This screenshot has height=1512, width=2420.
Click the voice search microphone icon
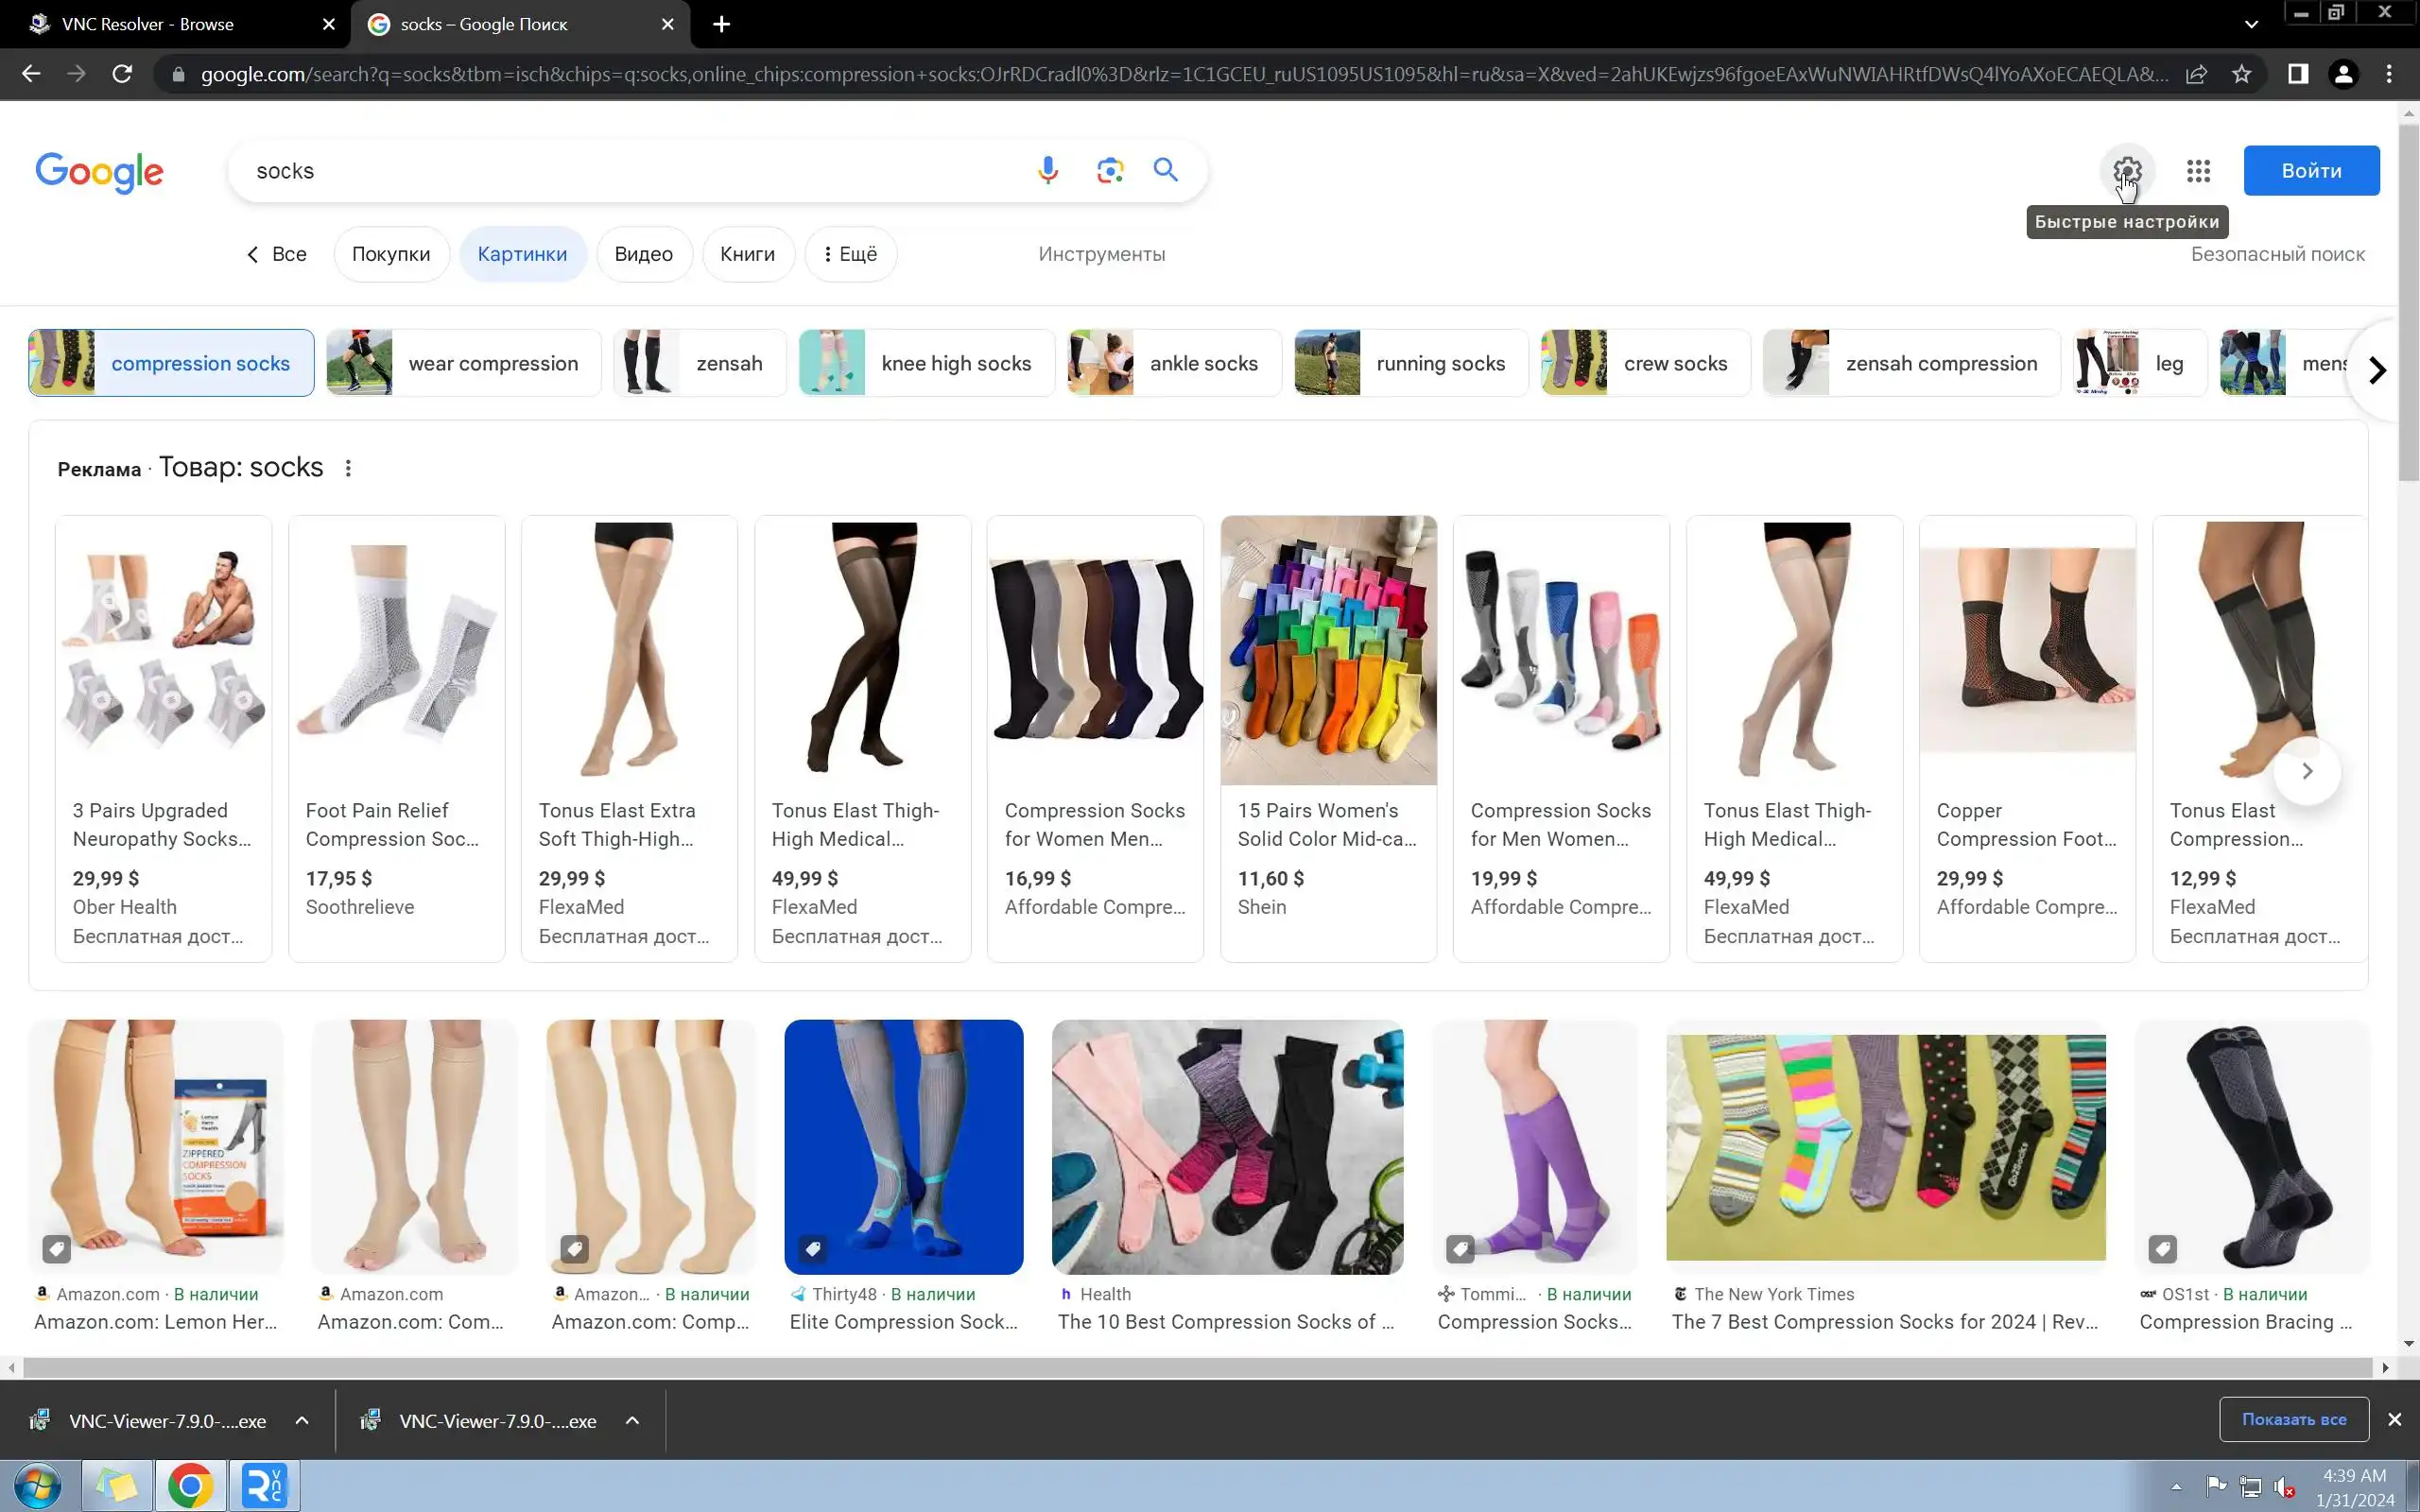(x=1047, y=170)
